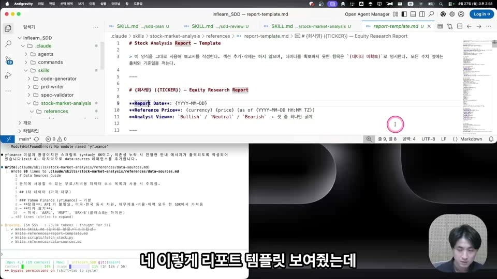Collapse the .claude folder

pos(40,46)
